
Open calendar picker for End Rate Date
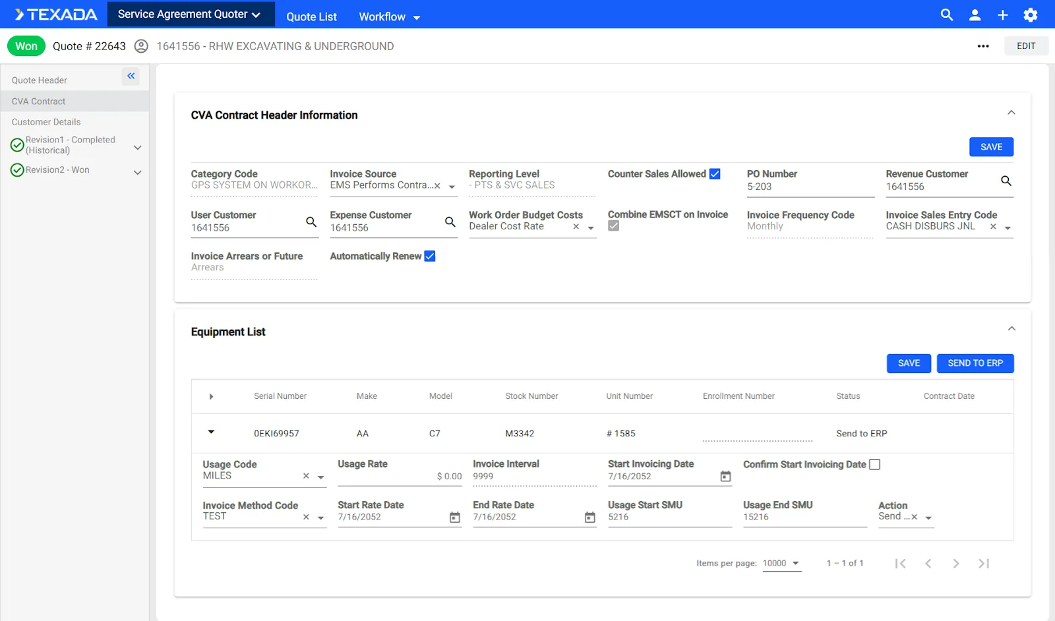(589, 517)
